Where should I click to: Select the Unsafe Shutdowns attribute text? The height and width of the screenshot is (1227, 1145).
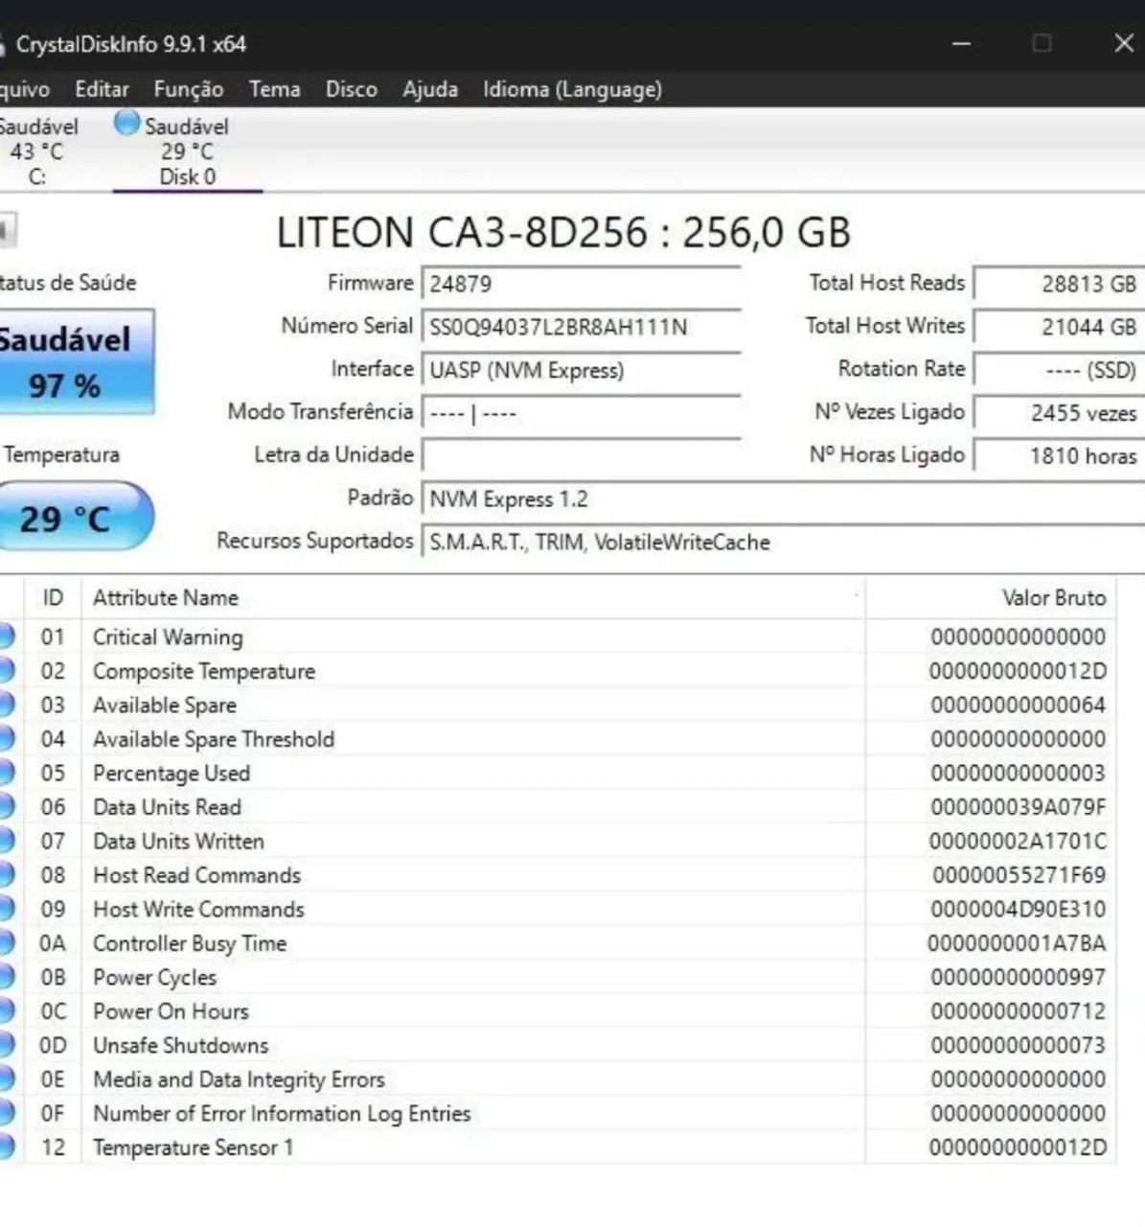point(181,1045)
